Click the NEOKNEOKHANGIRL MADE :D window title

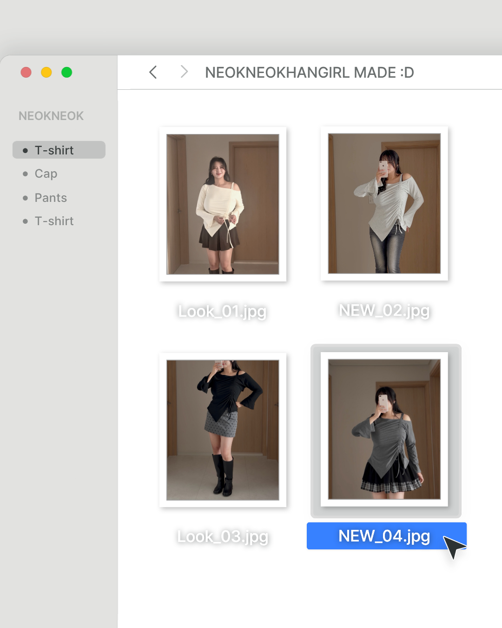[309, 73]
